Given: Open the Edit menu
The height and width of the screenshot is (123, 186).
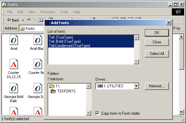Looking at the screenshot, I should click(20, 12).
